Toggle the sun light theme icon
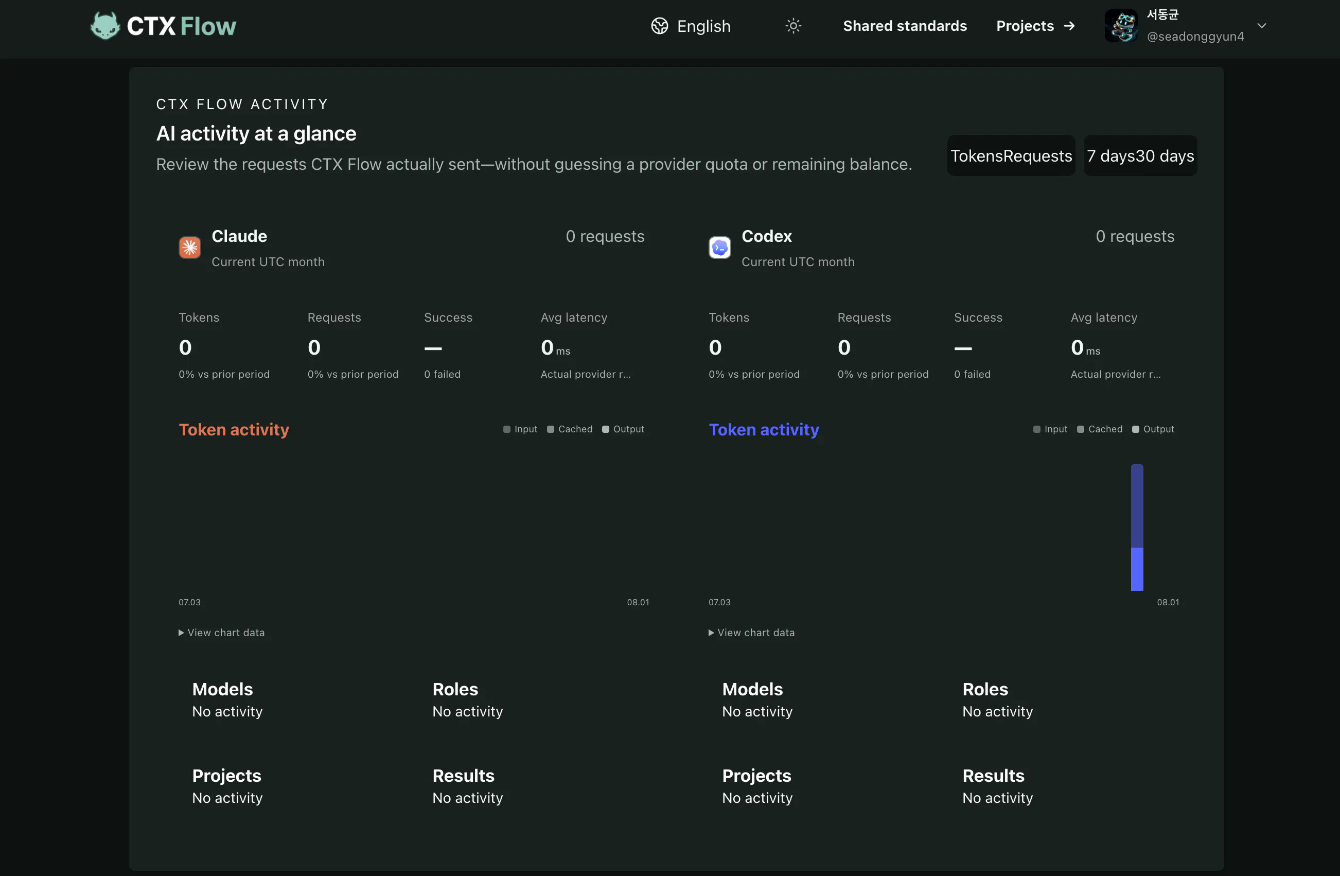The width and height of the screenshot is (1340, 876). pyautogui.click(x=794, y=26)
